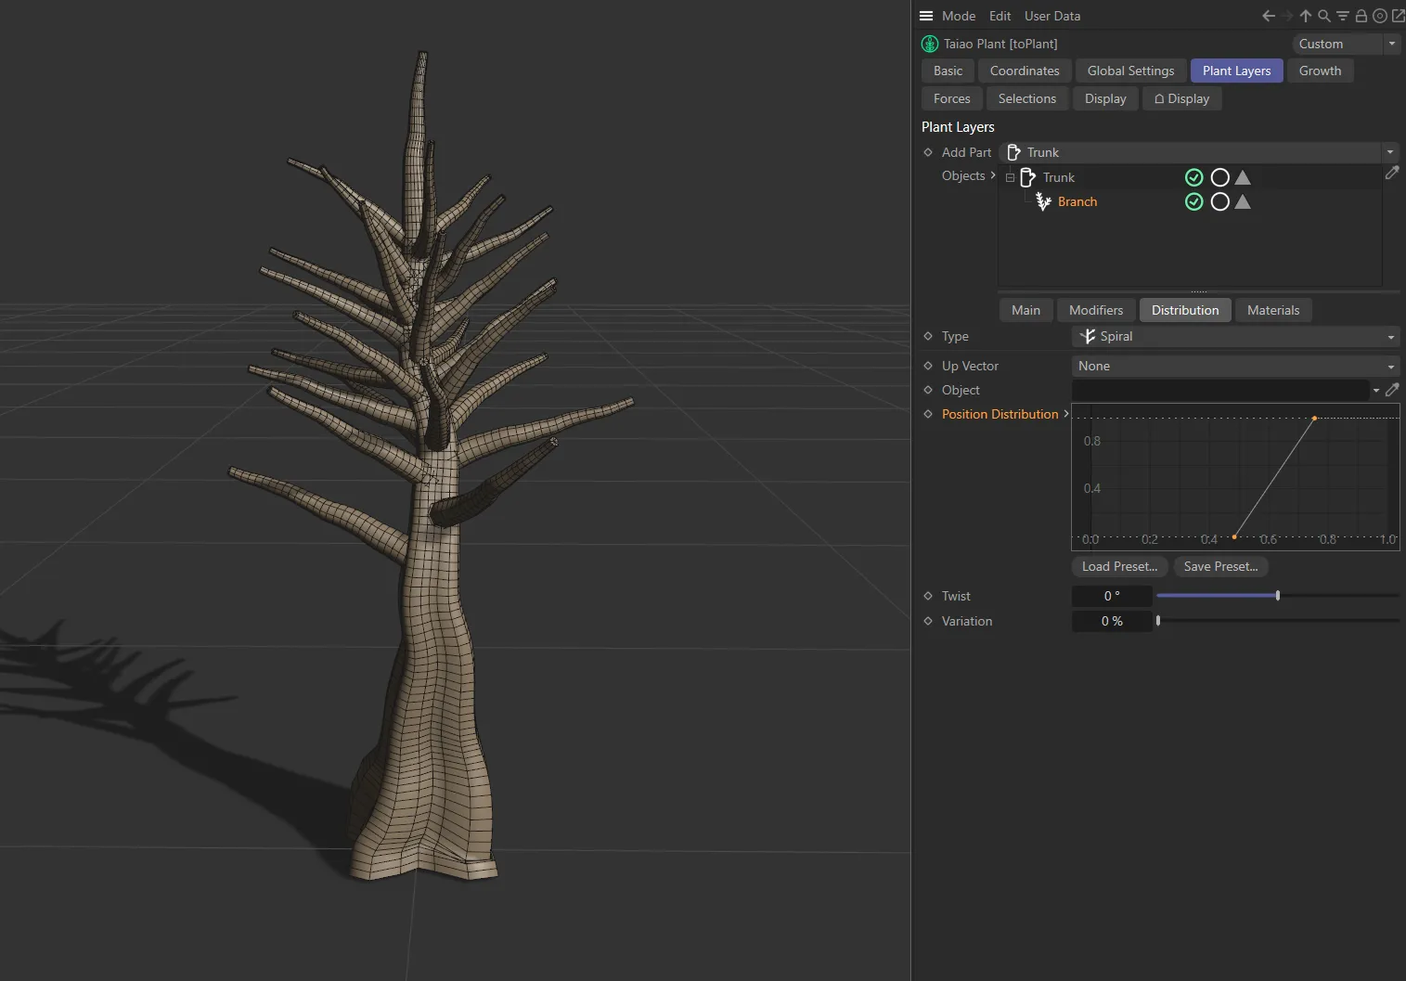Click the back arrow in attribute manager
Screen dimensions: 1406x981
(1269, 16)
